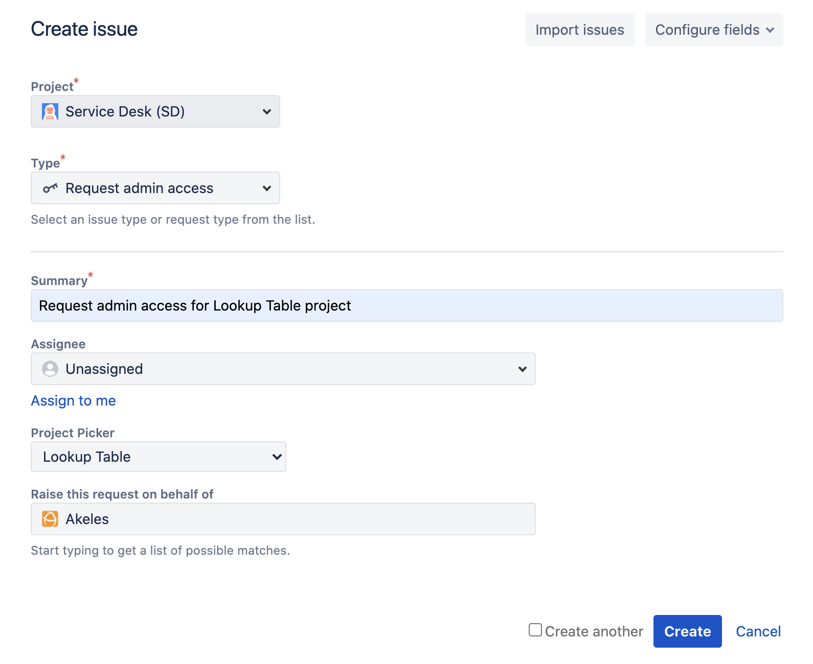Click the Assign to me link
Screen dimensions: 813x664
click(74, 401)
